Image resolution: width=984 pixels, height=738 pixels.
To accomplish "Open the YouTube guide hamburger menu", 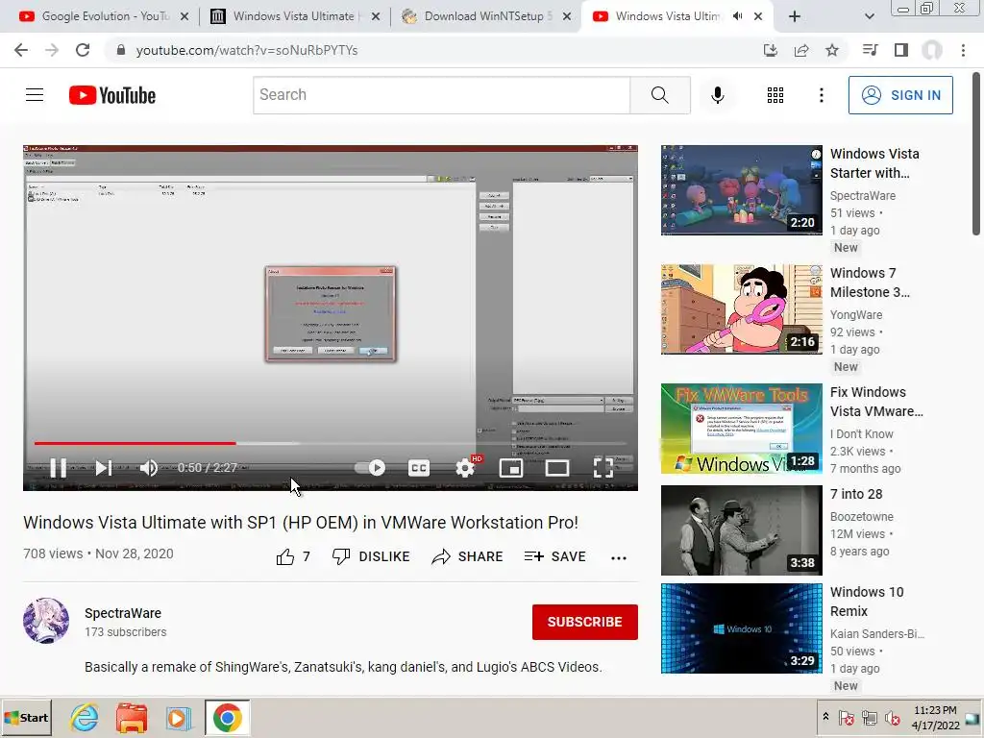I will click(35, 95).
